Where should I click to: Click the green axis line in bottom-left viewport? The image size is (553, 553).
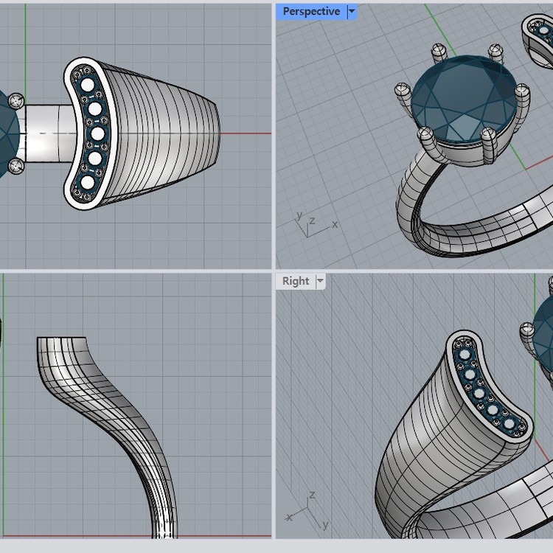(4, 406)
